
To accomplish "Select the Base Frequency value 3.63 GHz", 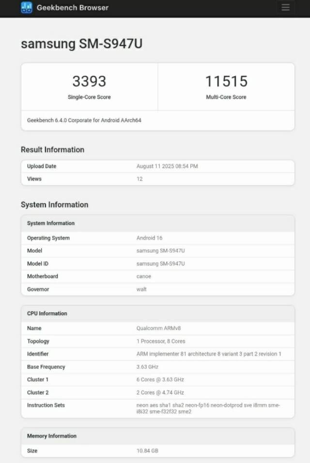I will click(x=147, y=367).
